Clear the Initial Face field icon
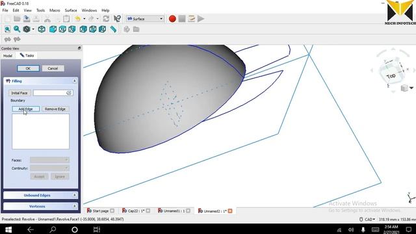This screenshot has width=416, height=234. 69,93
